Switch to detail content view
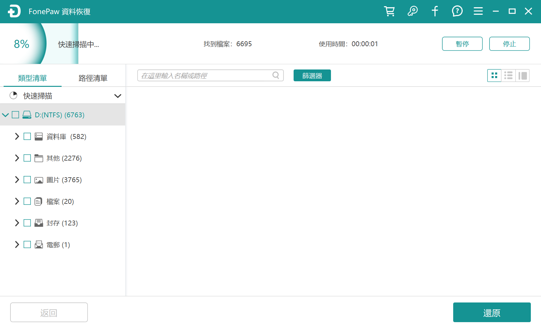541x330 pixels. [x=523, y=75]
